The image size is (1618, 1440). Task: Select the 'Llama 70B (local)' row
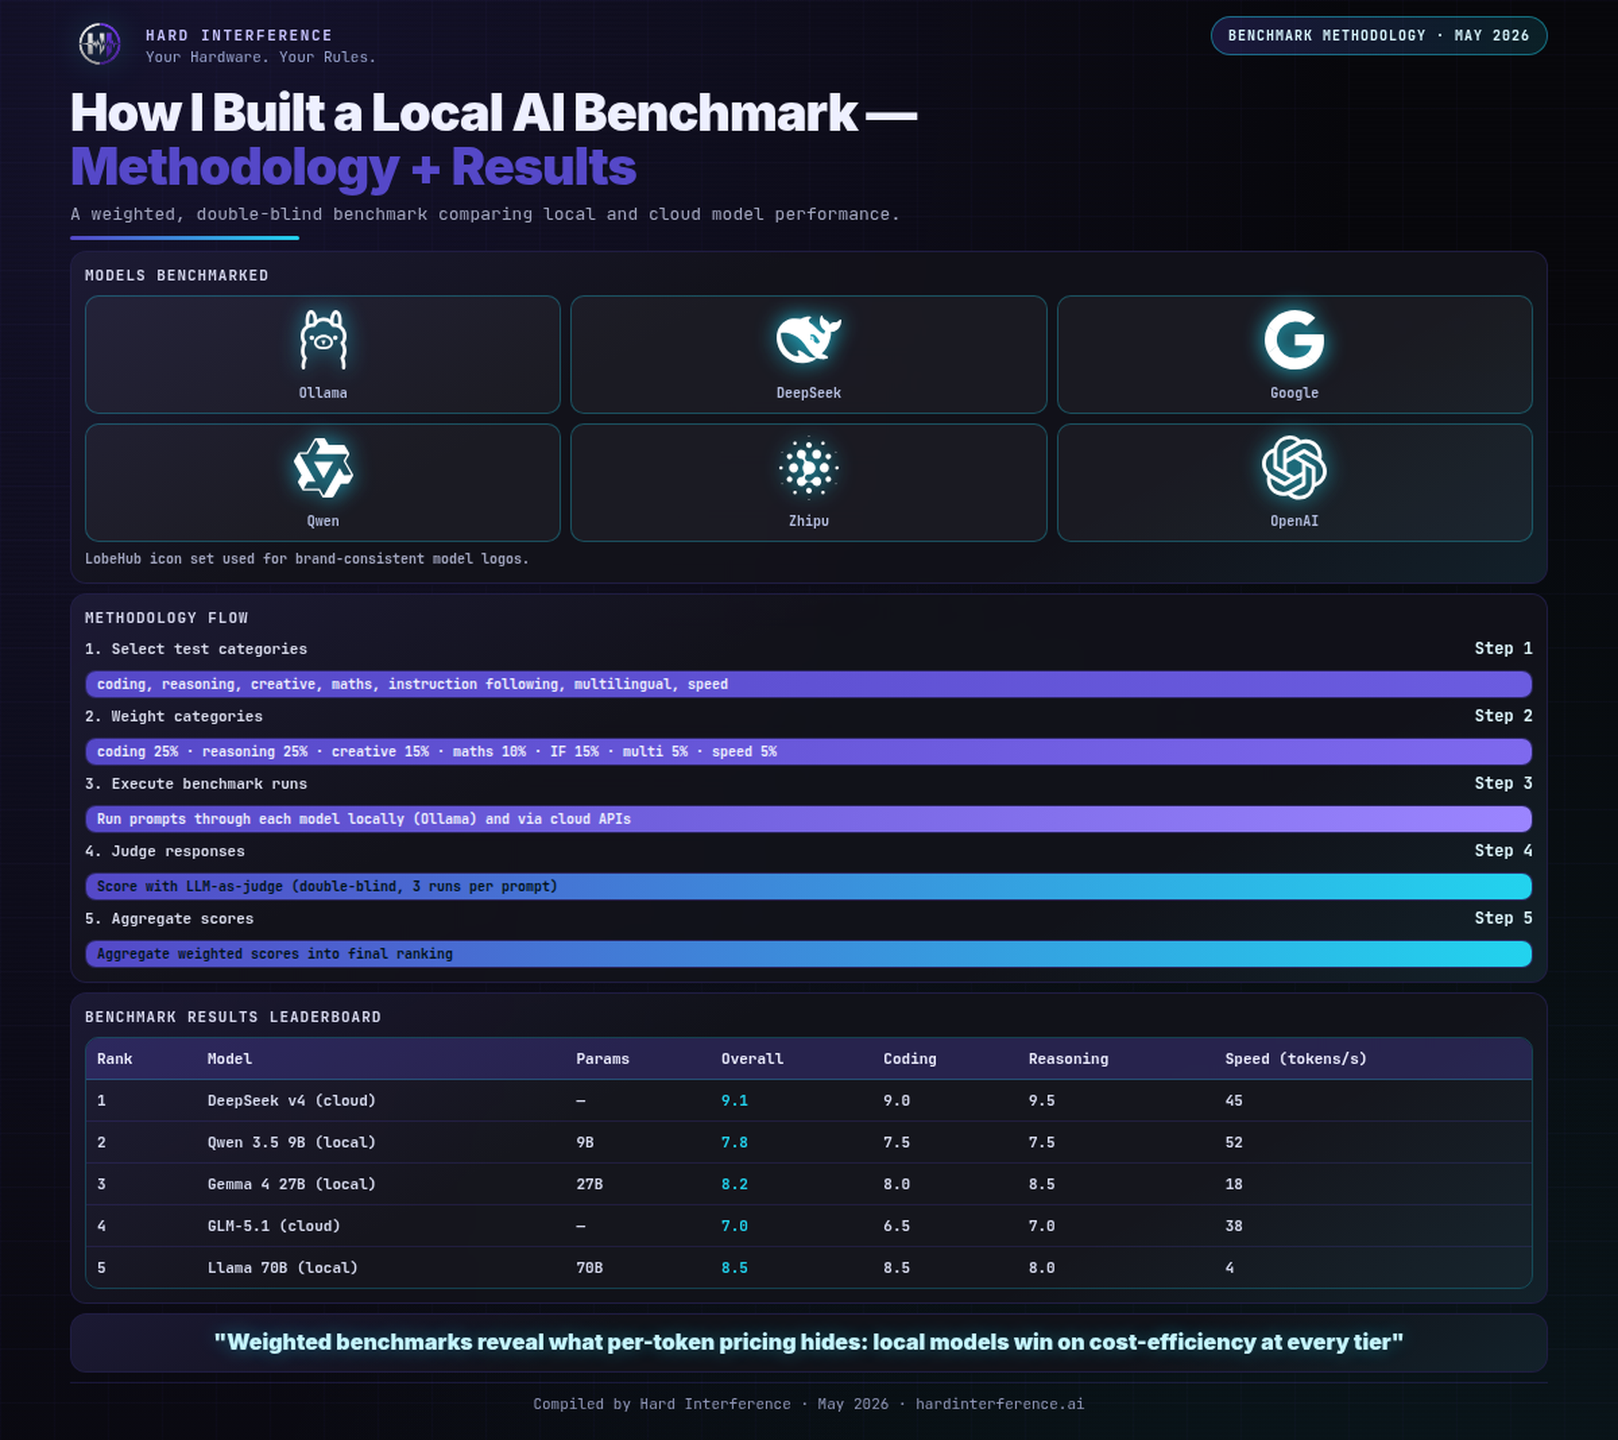[808, 1267]
